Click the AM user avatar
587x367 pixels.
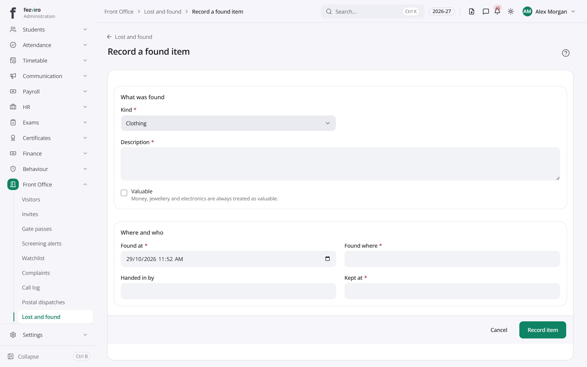527,11
